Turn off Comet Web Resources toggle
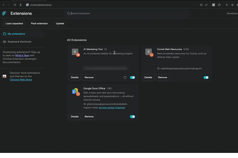The width and height of the screenshot is (238, 158). pos(206,77)
